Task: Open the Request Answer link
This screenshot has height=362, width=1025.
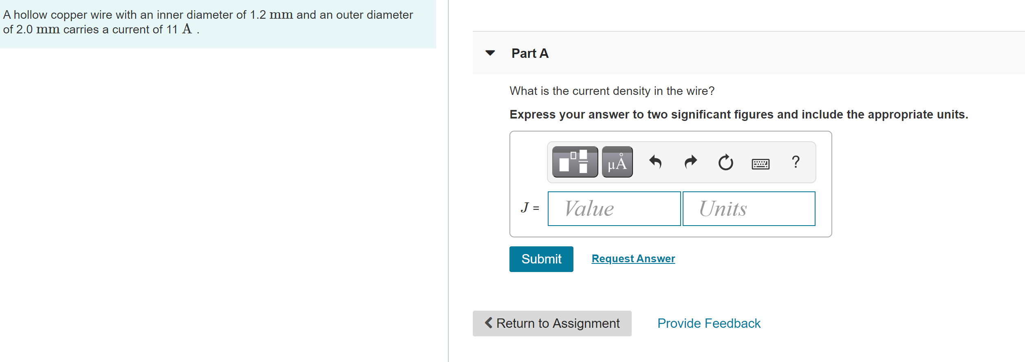Action: (633, 259)
